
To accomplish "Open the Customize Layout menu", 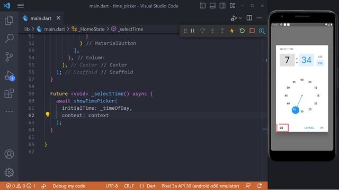I will [233, 6].
